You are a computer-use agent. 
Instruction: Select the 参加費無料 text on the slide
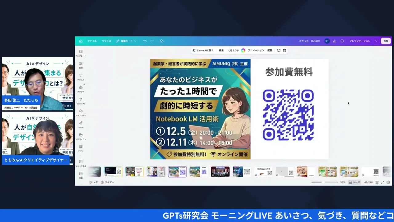pyautogui.click(x=289, y=72)
